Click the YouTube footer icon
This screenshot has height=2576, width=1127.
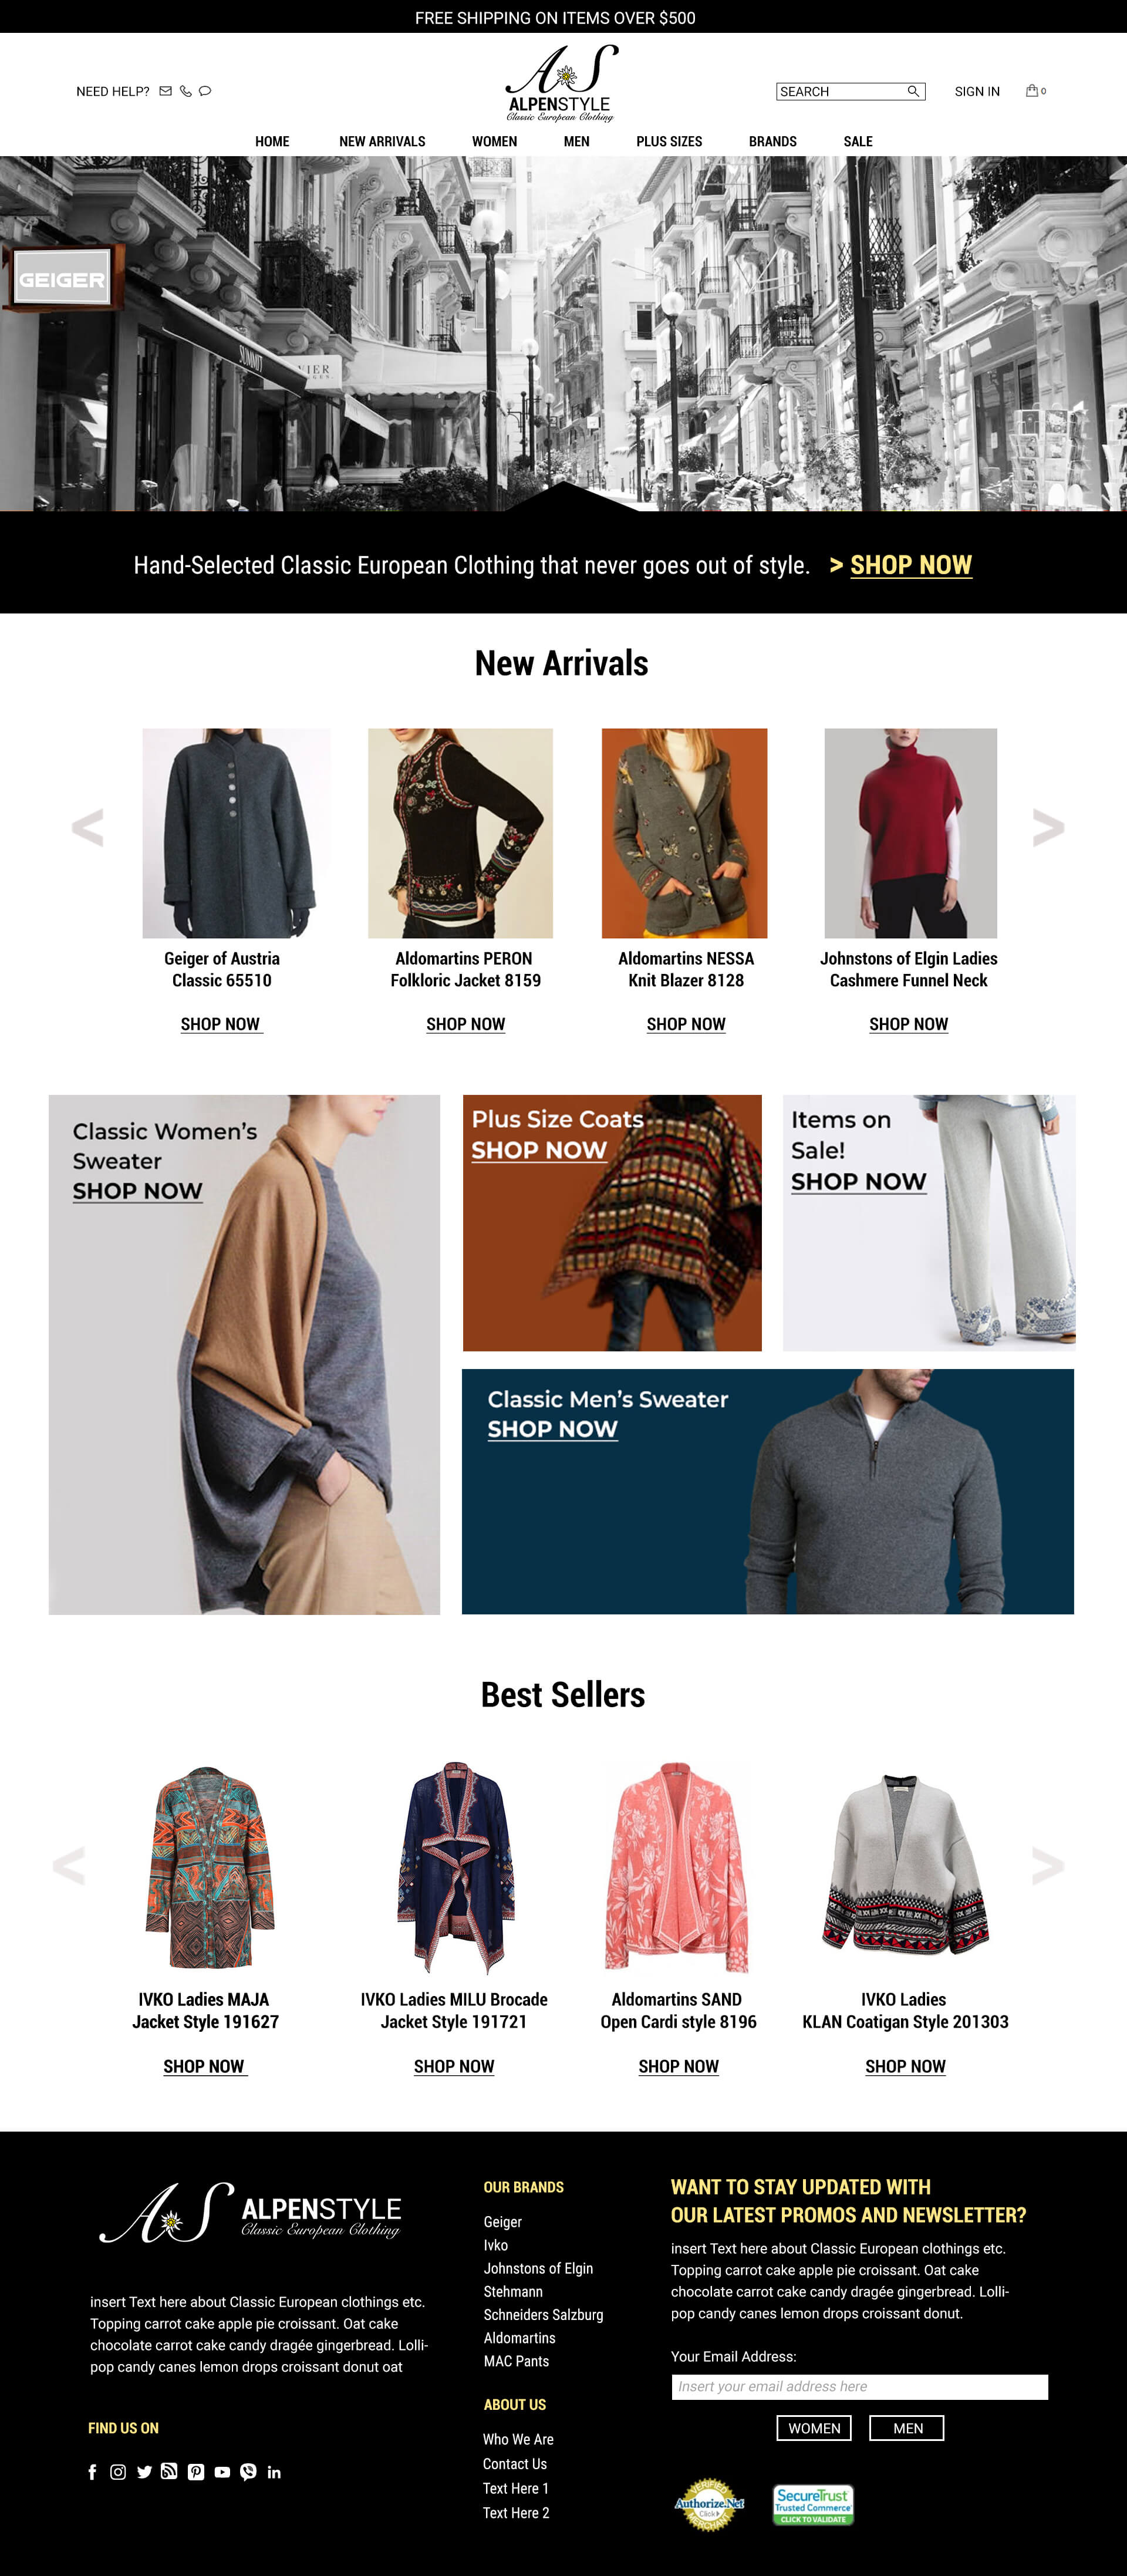click(222, 2472)
